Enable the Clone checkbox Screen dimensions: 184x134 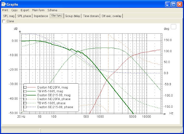click(x=4, y=21)
